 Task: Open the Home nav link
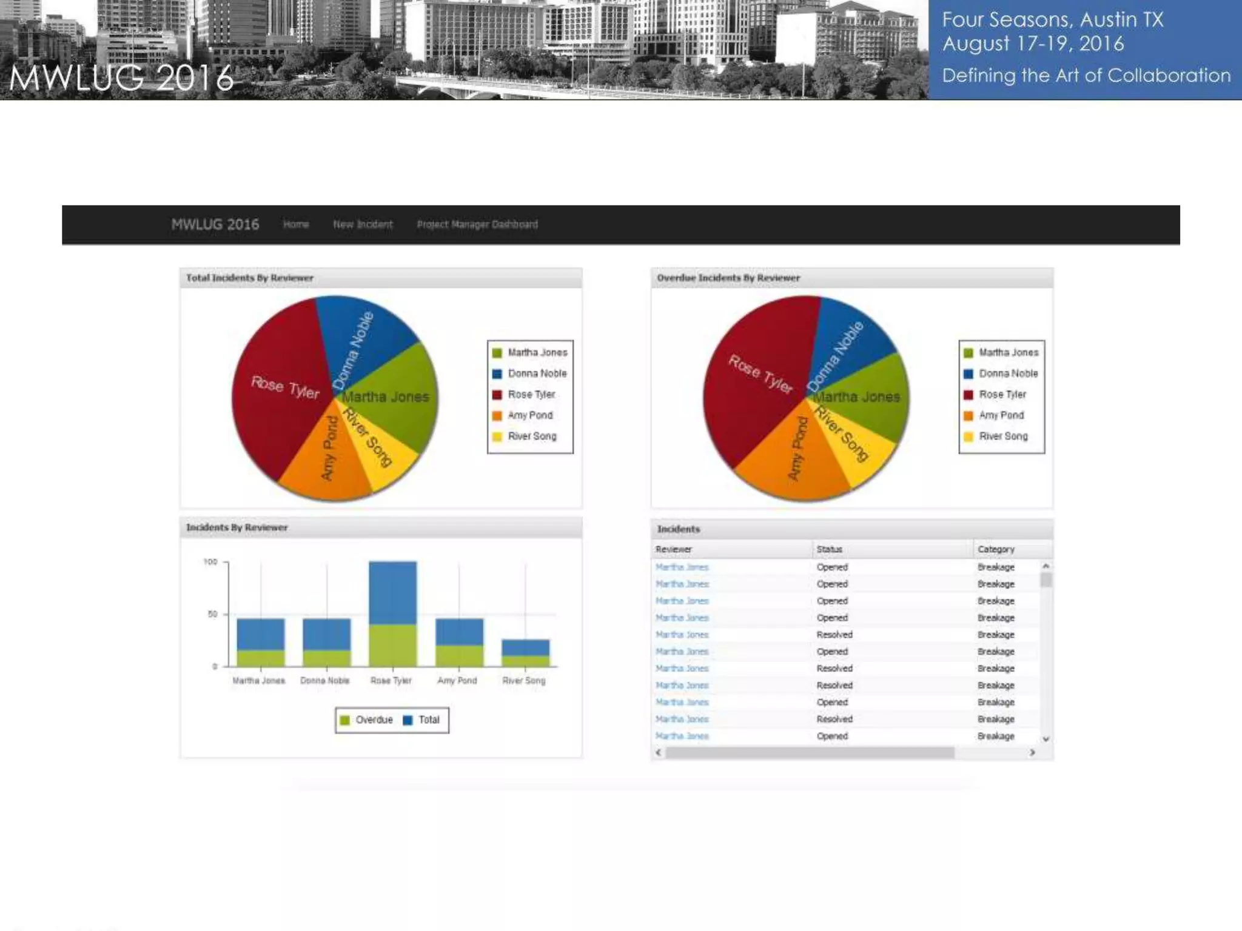pos(296,224)
